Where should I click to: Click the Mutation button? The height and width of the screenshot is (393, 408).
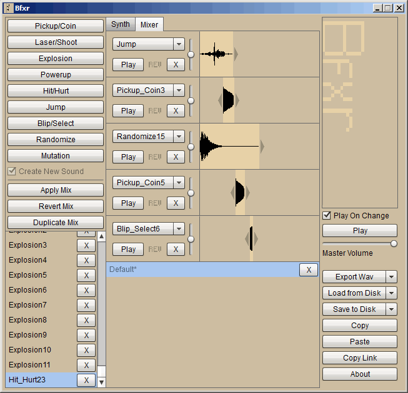coord(56,156)
